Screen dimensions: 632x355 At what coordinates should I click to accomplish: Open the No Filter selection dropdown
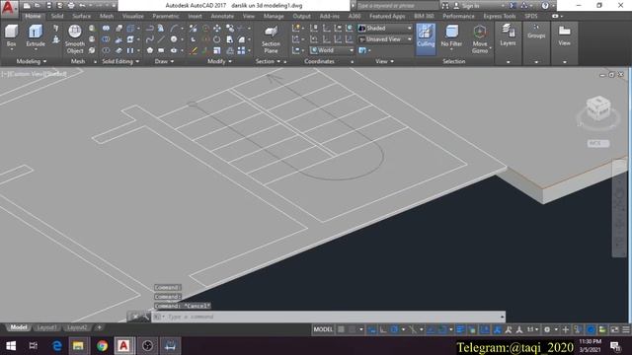(x=451, y=37)
